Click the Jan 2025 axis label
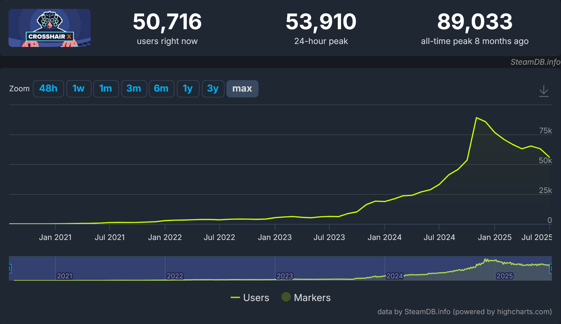Viewport: 561px width, 324px height. click(x=495, y=237)
